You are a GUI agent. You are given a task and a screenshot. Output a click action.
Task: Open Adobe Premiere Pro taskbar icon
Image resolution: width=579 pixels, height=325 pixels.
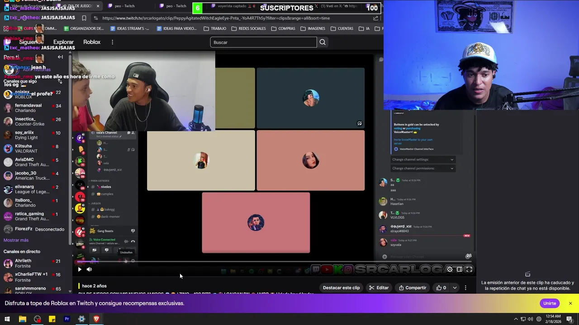click(x=67, y=319)
